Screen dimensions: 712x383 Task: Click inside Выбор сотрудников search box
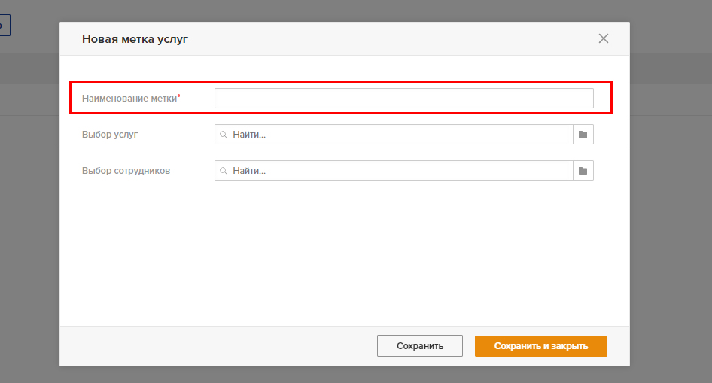pos(394,171)
